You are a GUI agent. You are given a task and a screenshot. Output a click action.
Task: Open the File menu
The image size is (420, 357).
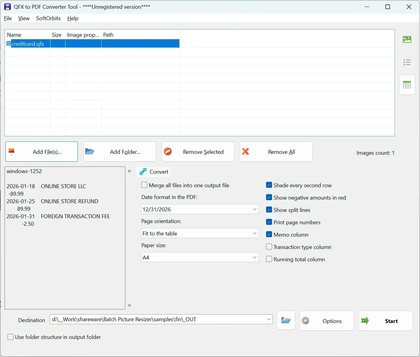(8, 18)
